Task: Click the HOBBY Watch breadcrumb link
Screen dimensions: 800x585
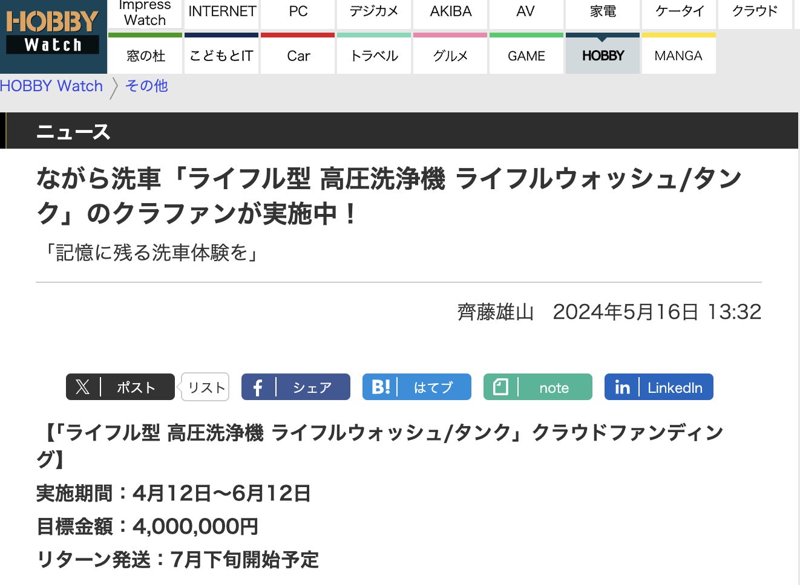Action: pos(51,86)
